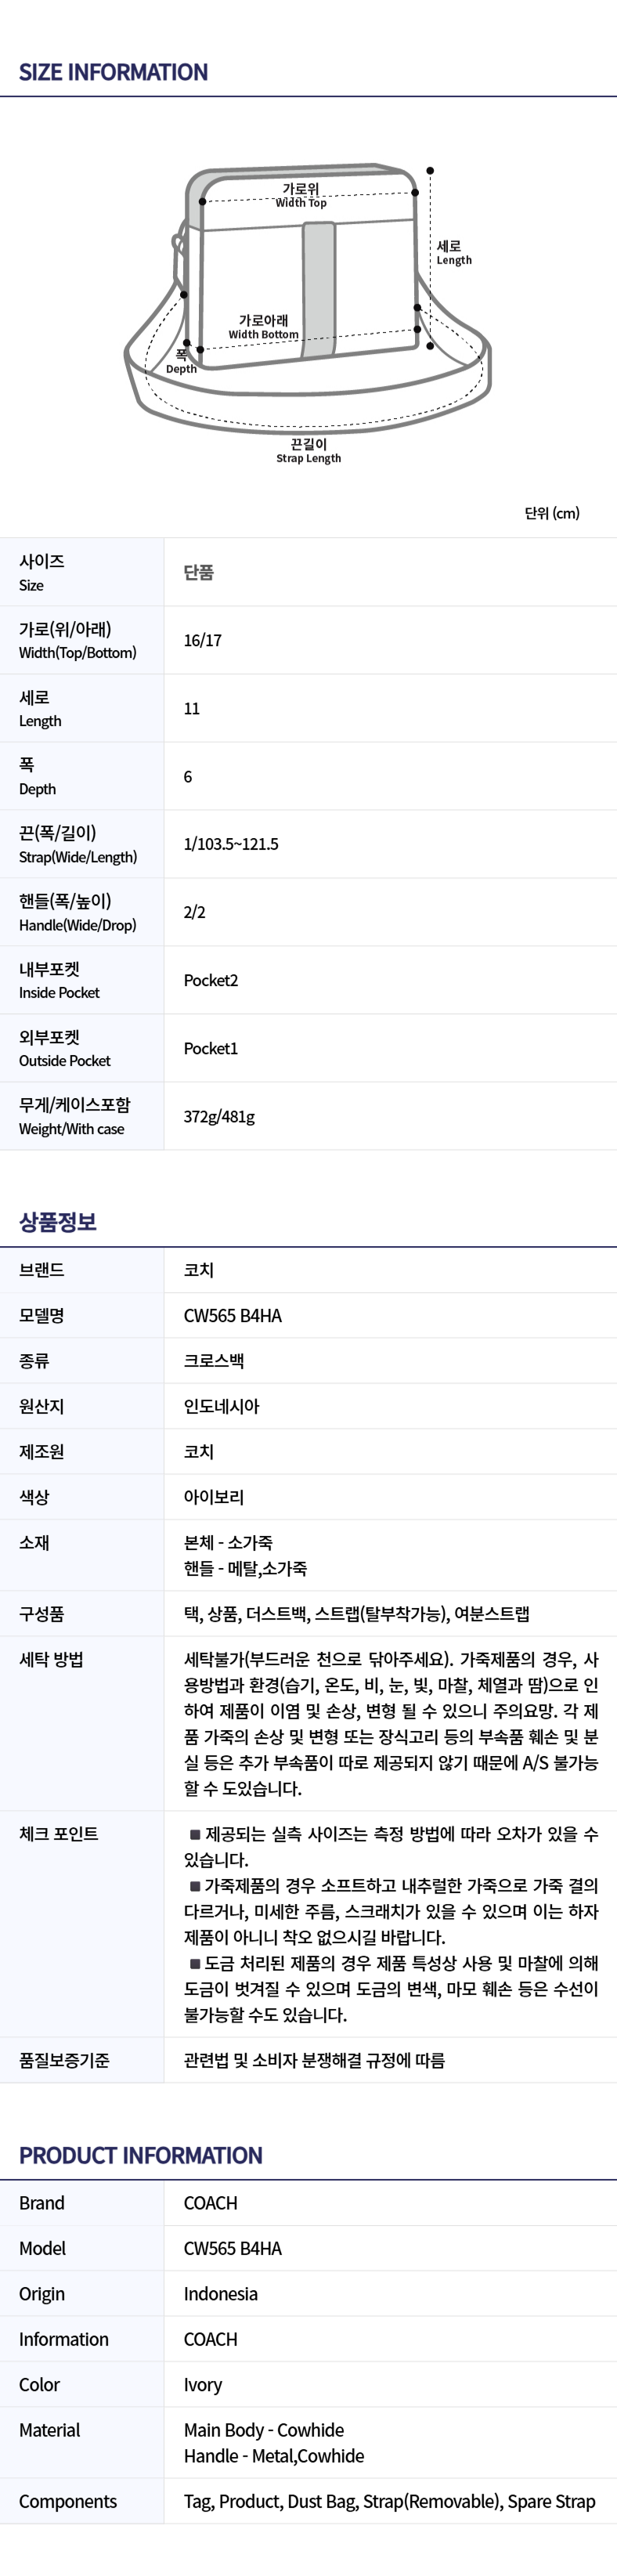Viewport: 617px width, 2576px height.
Task: Select Korean model name CW565 B4HA
Action: coord(233,1315)
